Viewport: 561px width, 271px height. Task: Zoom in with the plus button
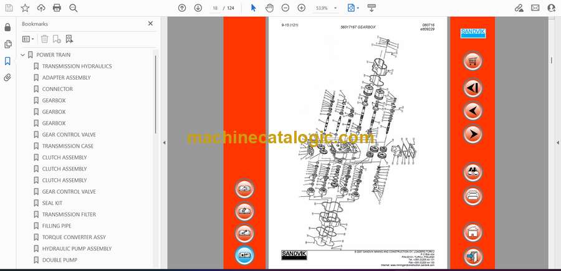[302, 8]
